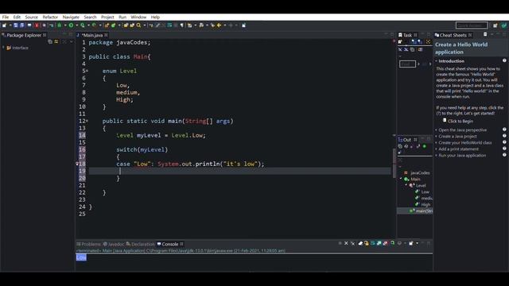Expand the Interface project in Package Explorer

3,48
